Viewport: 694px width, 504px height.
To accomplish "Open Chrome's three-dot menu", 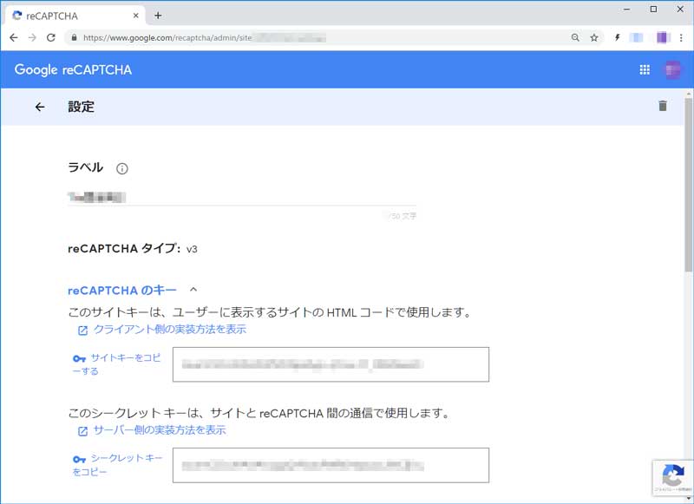I will (x=681, y=37).
